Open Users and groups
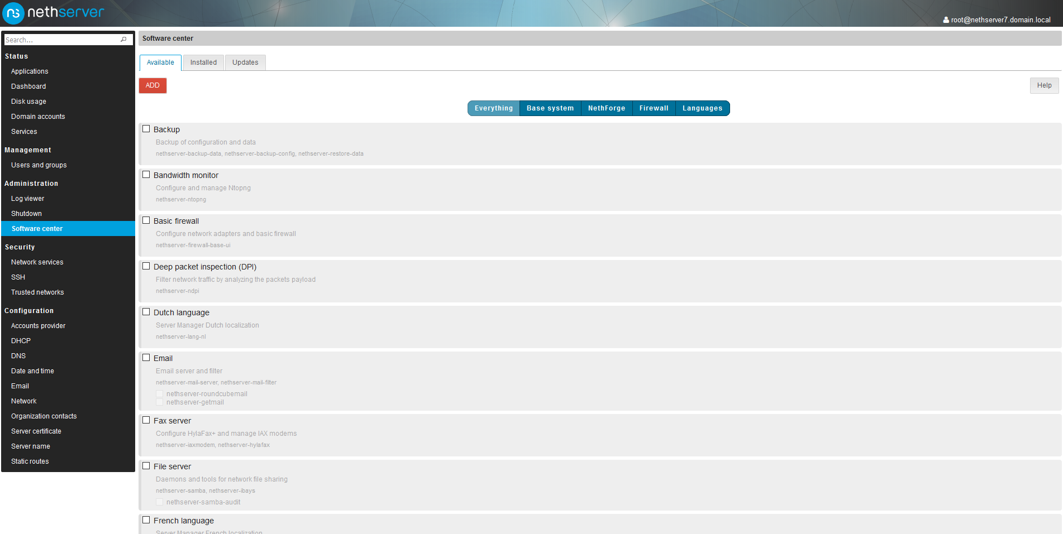The width and height of the screenshot is (1063, 534). 39,165
